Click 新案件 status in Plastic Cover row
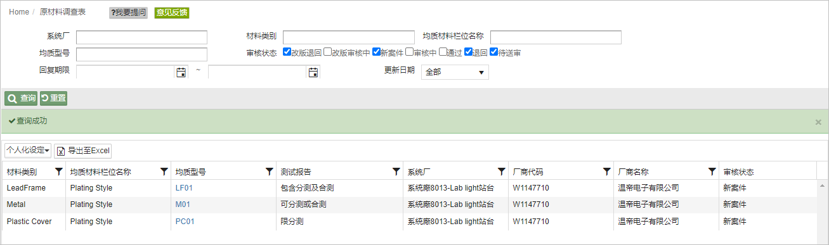The image size is (829, 245). coord(734,222)
